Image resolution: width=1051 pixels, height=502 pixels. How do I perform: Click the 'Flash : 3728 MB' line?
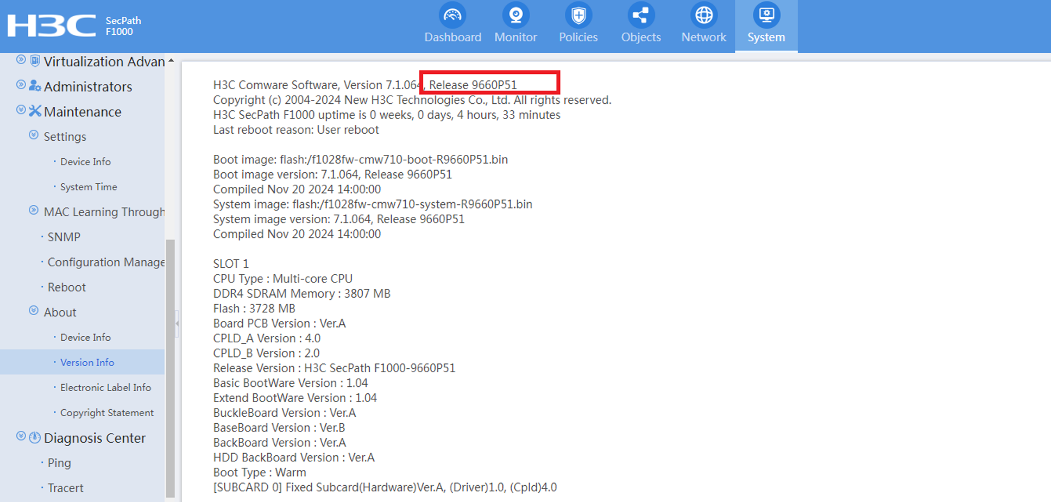(254, 309)
